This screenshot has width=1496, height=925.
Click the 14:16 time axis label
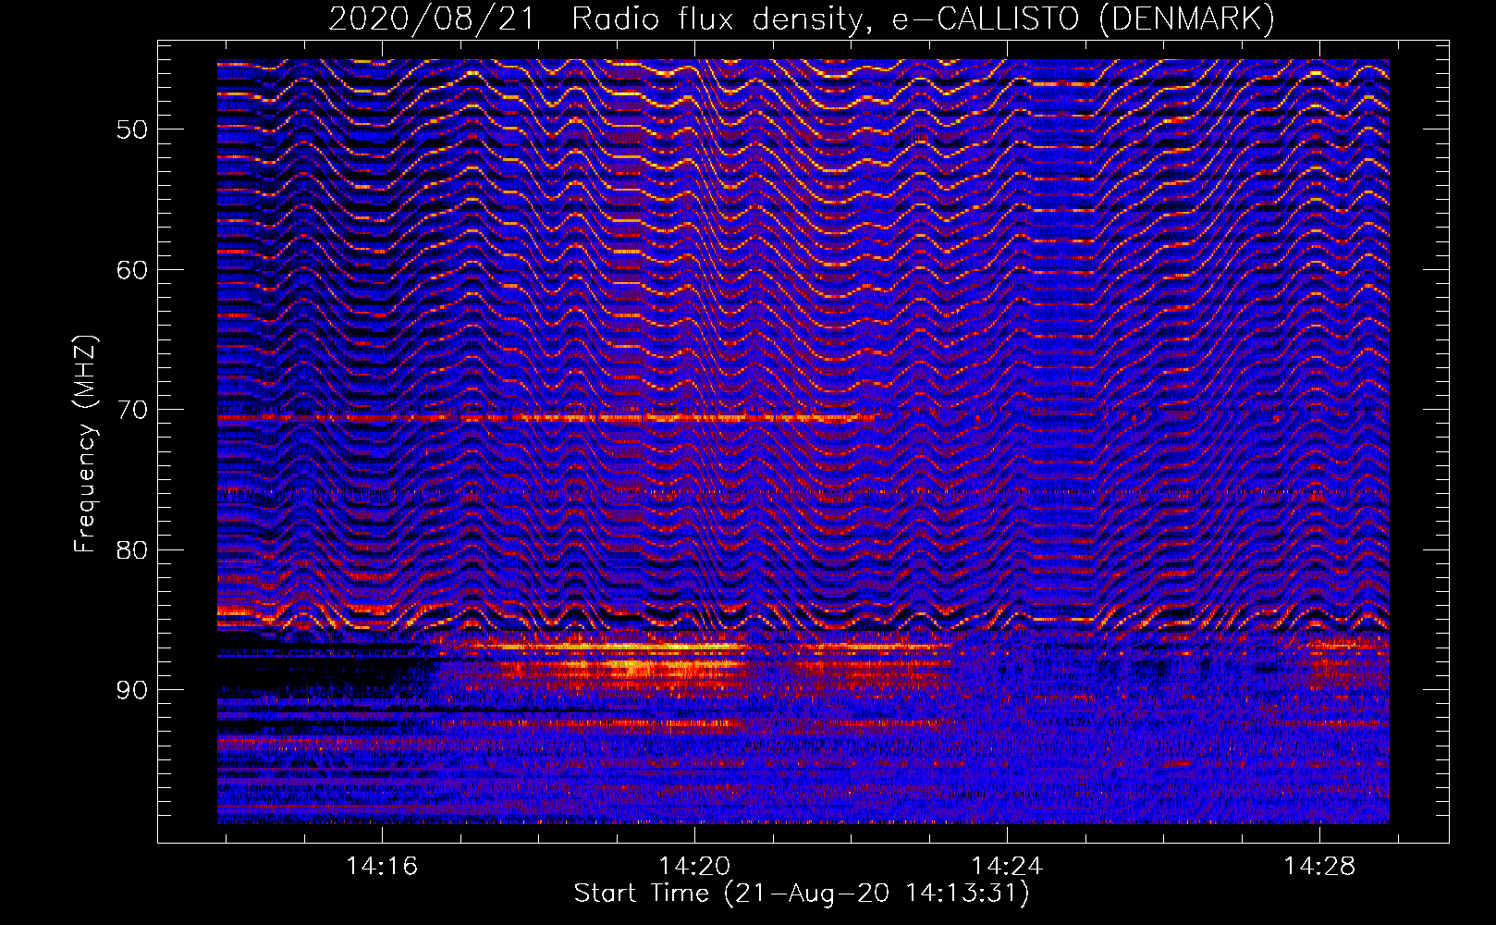point(382,866)
